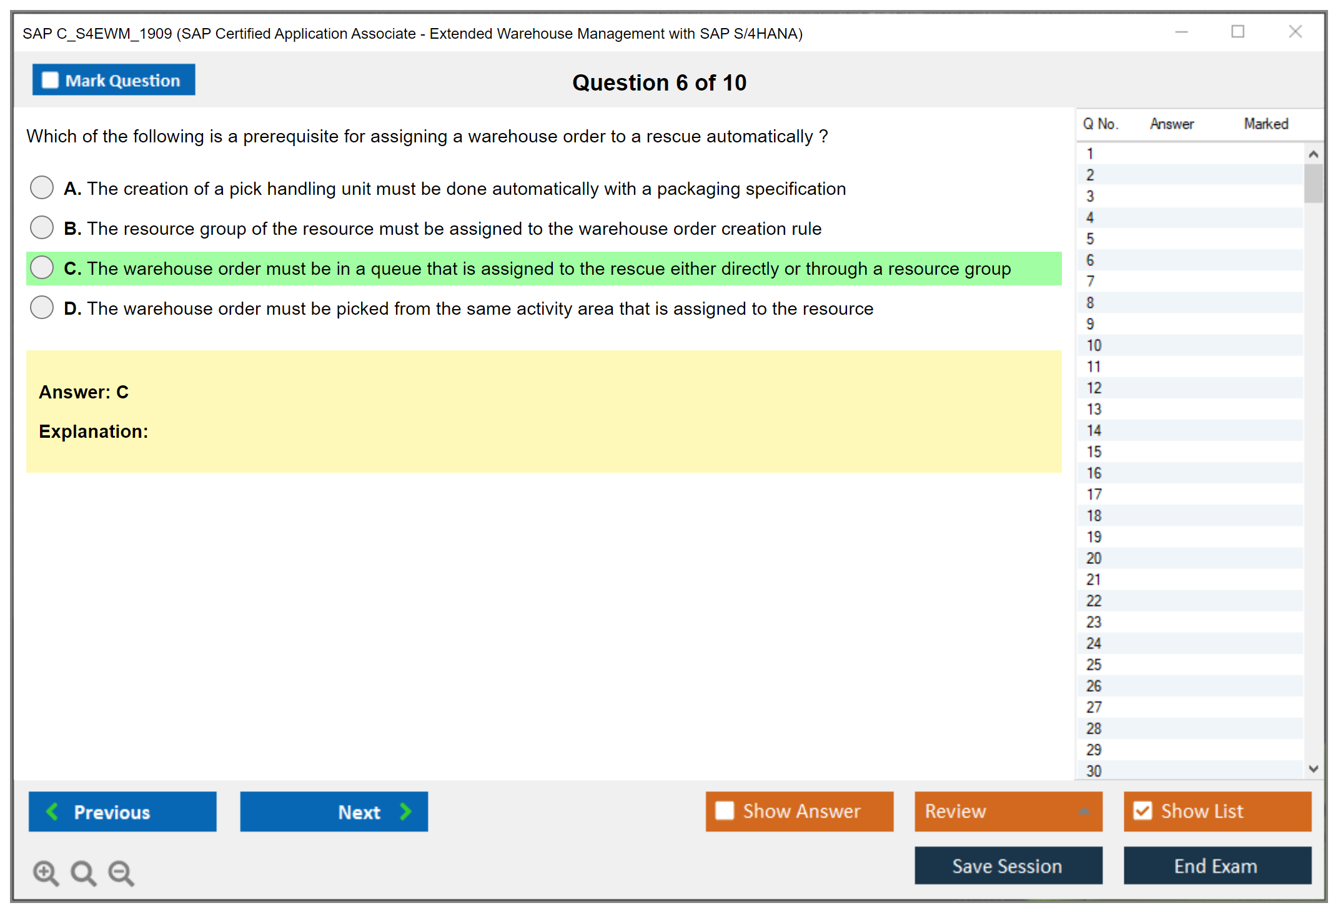Toggle the Mark Question checkbox
The width and height of the screenshot is (1343, 918).
point(50,80)
